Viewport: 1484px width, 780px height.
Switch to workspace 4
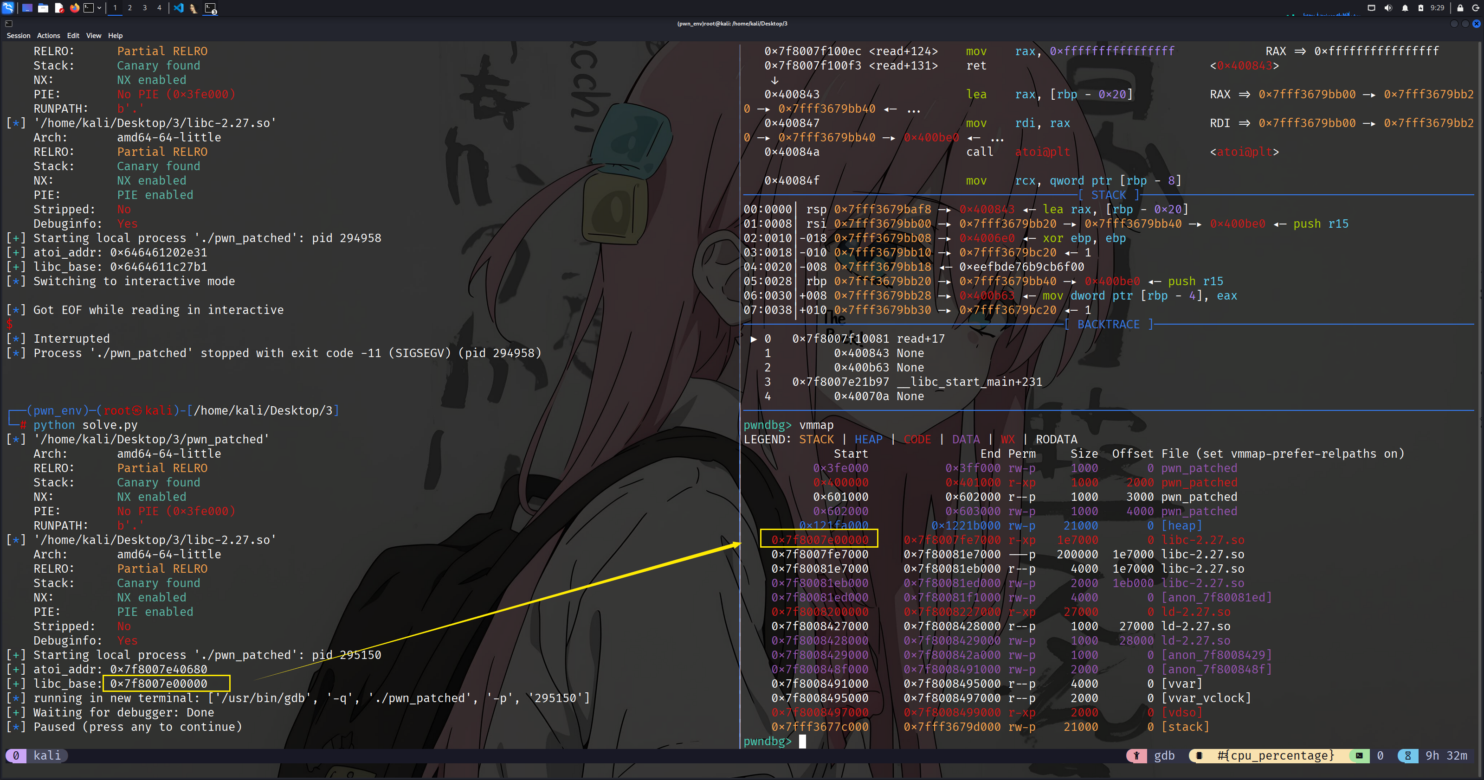[x=159, y=7]
